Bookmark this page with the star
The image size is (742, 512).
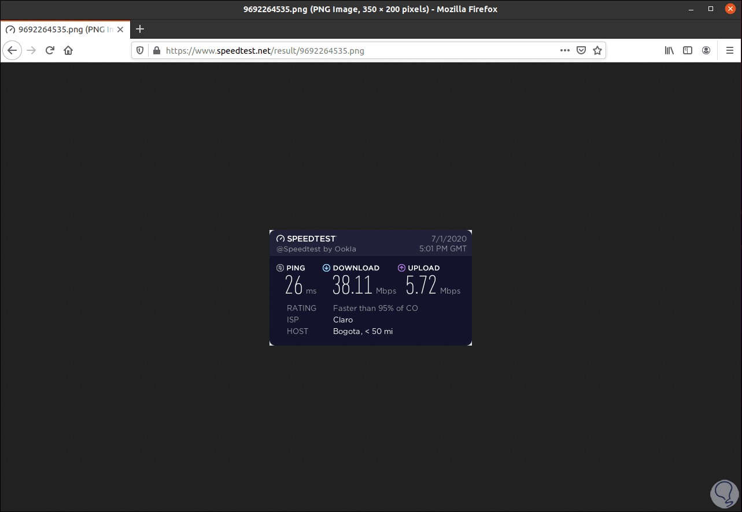[x=597, y=50]
